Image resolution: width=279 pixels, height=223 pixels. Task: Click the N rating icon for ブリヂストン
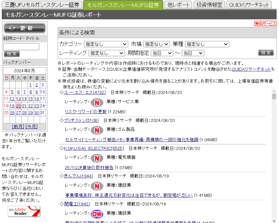pos(97,130)
